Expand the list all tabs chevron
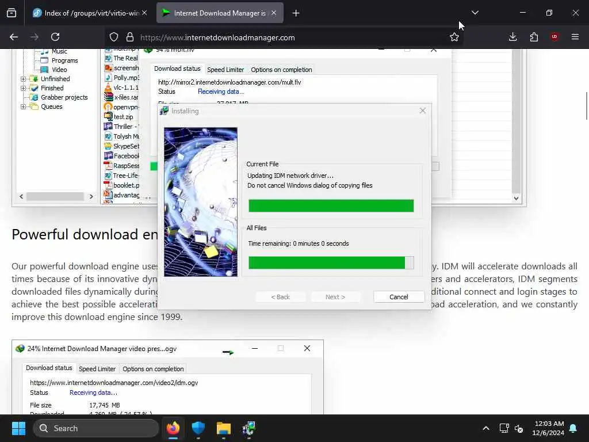This screenshot has height=442, width=589. pos(475,13)
